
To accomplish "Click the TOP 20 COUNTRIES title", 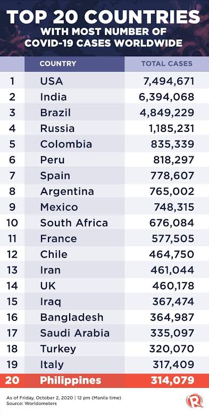I will 103,16.
